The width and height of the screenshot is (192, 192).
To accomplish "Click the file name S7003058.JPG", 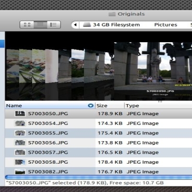I will click(48, 162).
